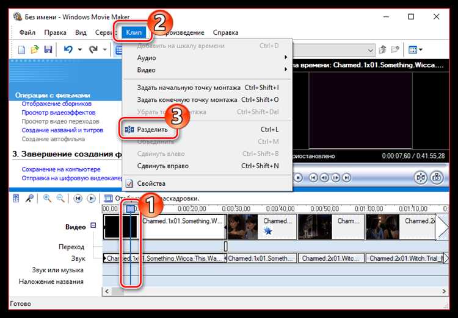Click the Сохранение на компьютере link
This screenshot has height=318, width=458.
[60, 169]
